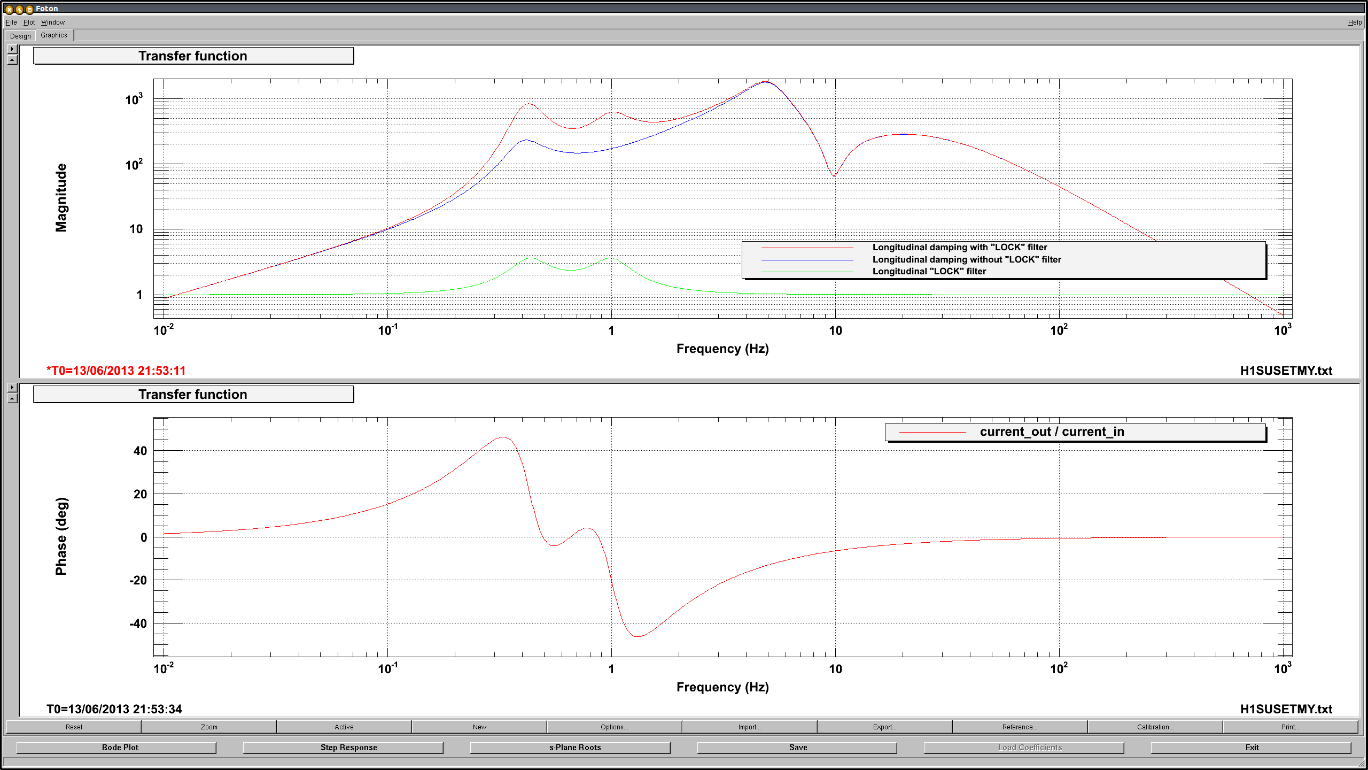
Task: Expand the bottom plot's right-arrow panel toggle
Action: tap(12, 387)
